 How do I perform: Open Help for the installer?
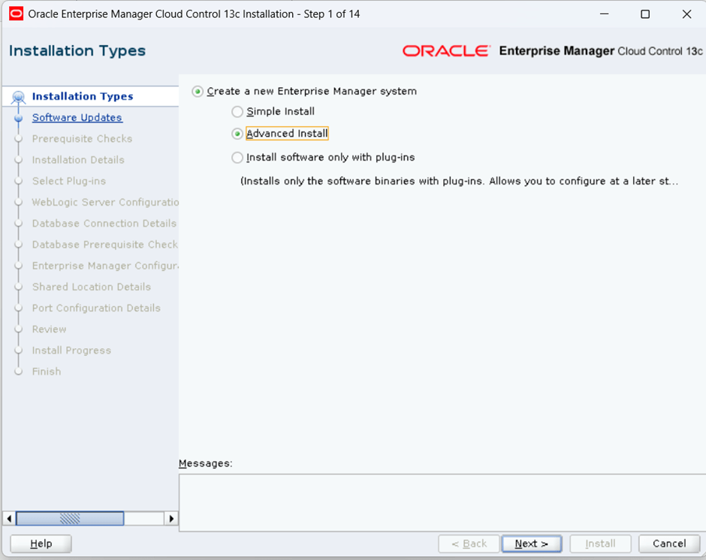[41, 543]
